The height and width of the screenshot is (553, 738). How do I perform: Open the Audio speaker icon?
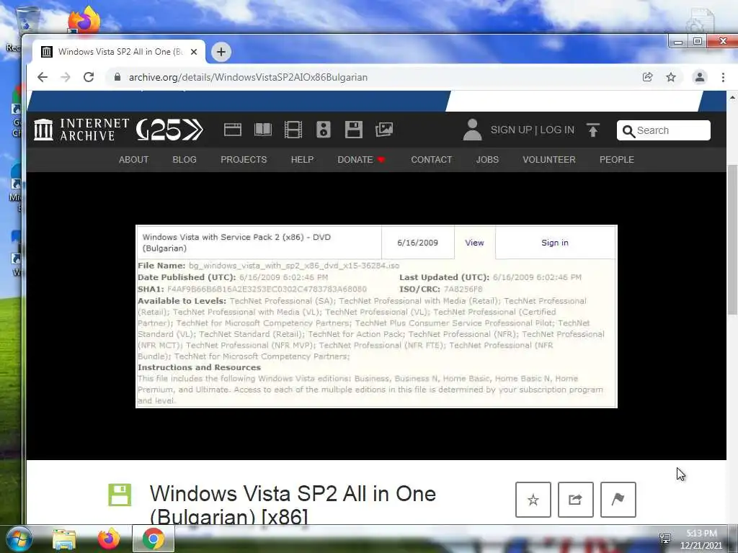tap(324, 130)
